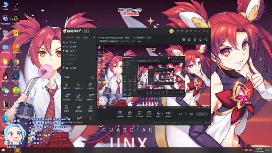Edit the 操作教学 tag field
Image resolution: width=272 pixels, height=153 pixels.
pyautogui.click(x=141, y=38)
